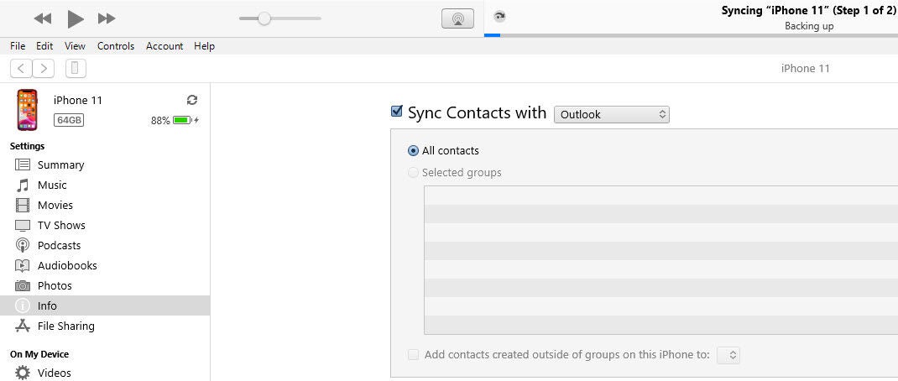Select Audiobooks in the sidebar
The image size is (898, 381).
[x=105, y=265]
